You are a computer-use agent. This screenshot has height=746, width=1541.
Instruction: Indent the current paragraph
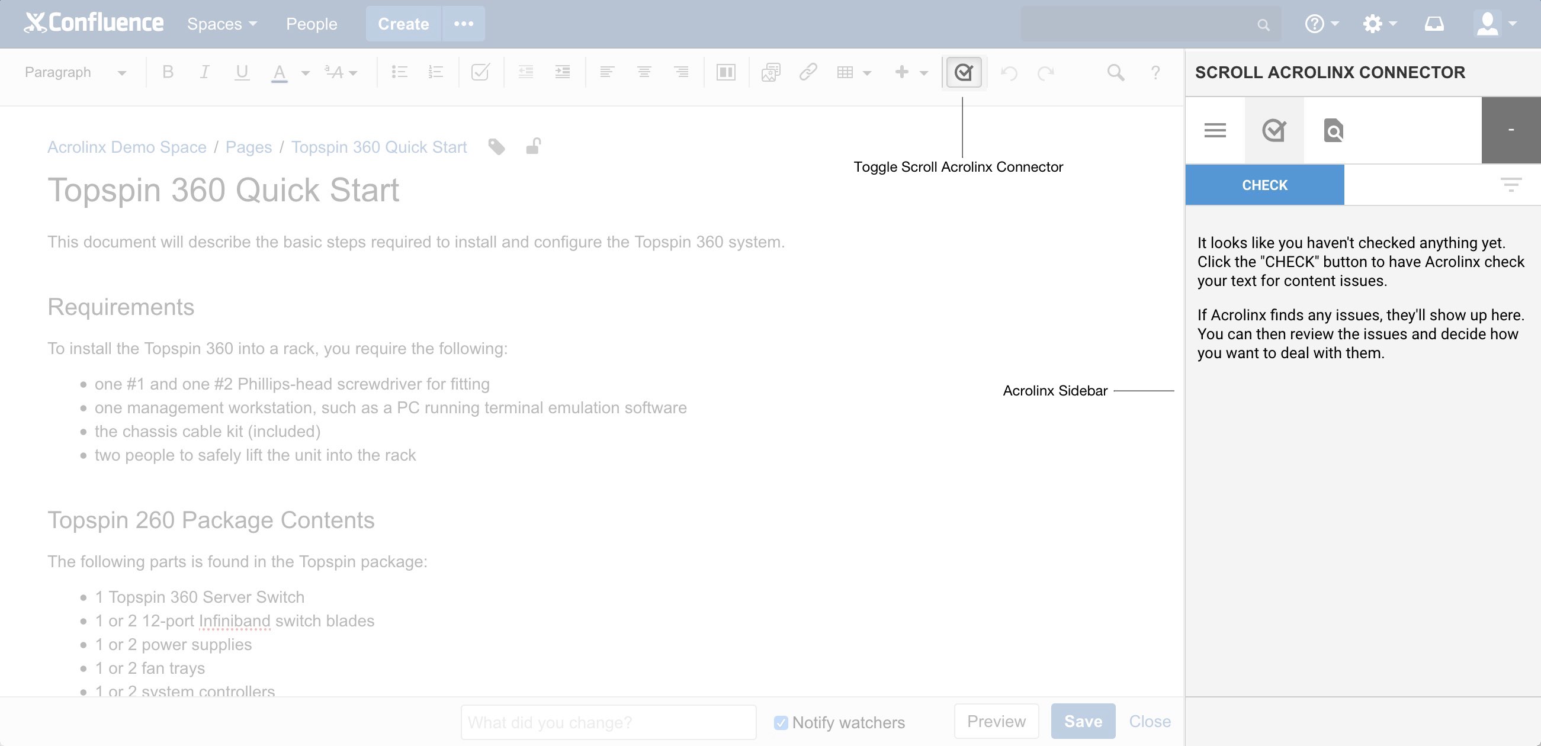point(562,72)
